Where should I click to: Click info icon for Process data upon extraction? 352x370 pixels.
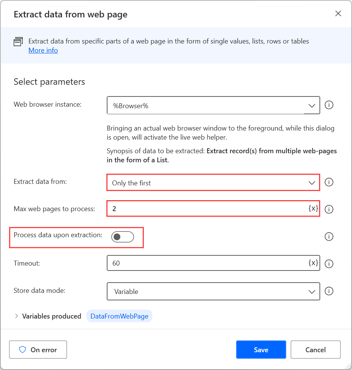[x=329, y=236]
